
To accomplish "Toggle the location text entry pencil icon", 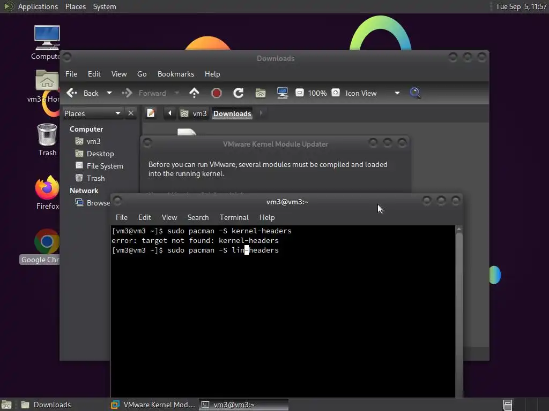I will 151,113.
